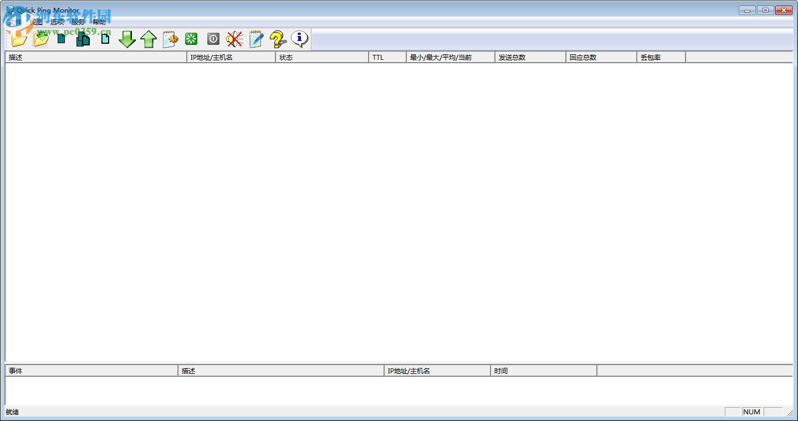Image resolution: width=798 pixels, height=421 pixels.
Task: Open the 服务 menu
Action: 77,22
